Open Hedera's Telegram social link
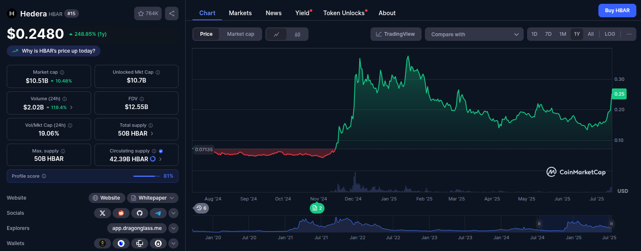 point(158,213)
